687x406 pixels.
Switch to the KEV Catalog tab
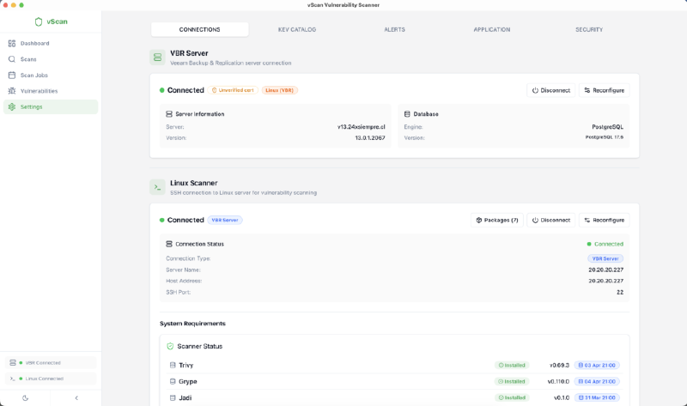click(x=297, y=29)
